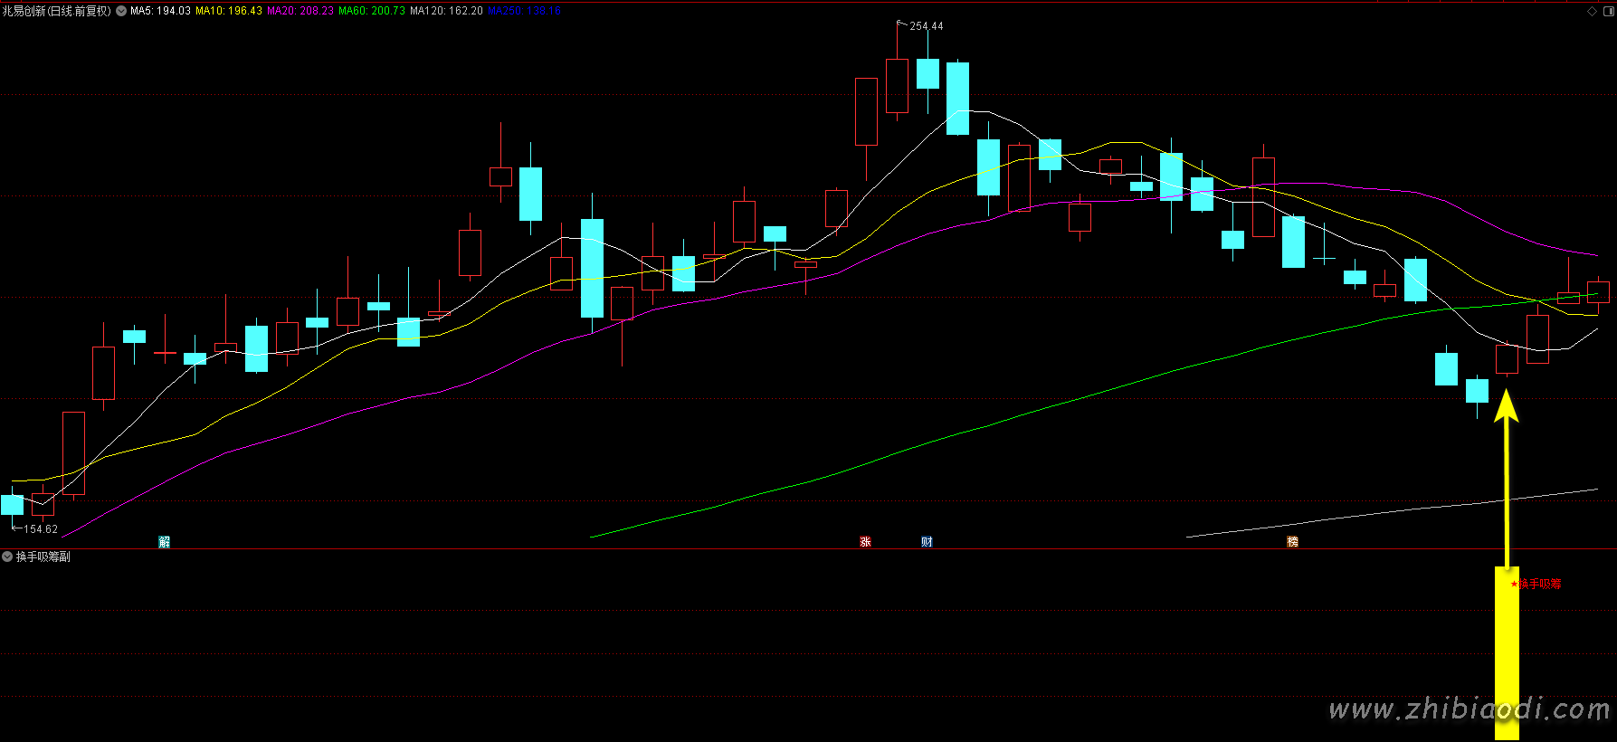Expand the main chart indicator dropdown arrow
1617x742 pixels.
point(121,11)
